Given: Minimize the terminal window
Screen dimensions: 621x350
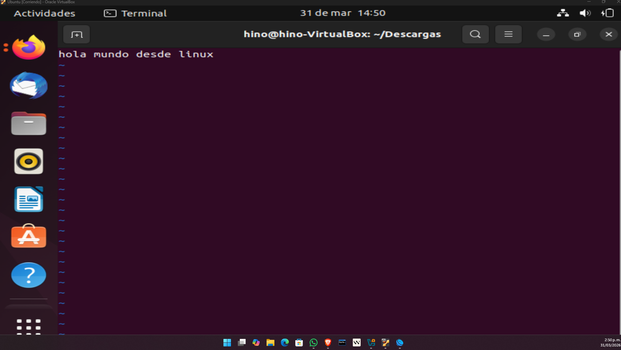Looking at the screenshot, I should [x=546, y=34].
